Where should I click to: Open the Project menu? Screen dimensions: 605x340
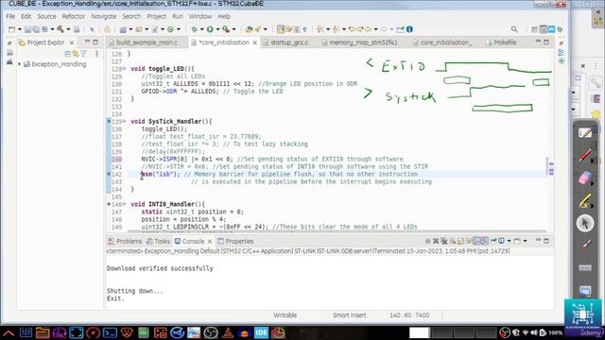(x=156, y=16)
